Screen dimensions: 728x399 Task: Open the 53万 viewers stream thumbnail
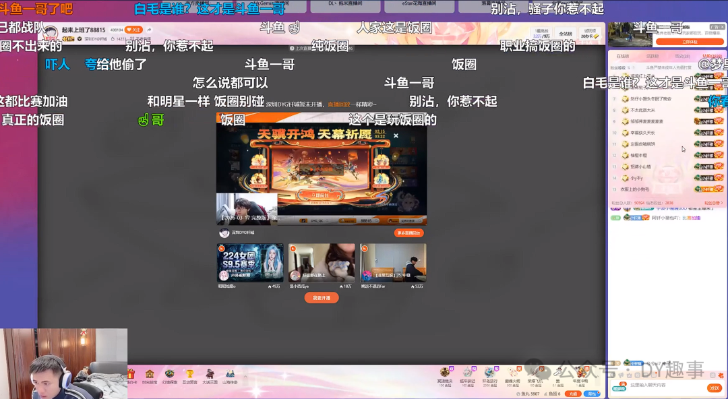coord(393,263)
